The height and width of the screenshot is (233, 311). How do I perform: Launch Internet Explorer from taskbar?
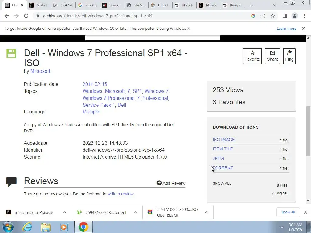27,227
